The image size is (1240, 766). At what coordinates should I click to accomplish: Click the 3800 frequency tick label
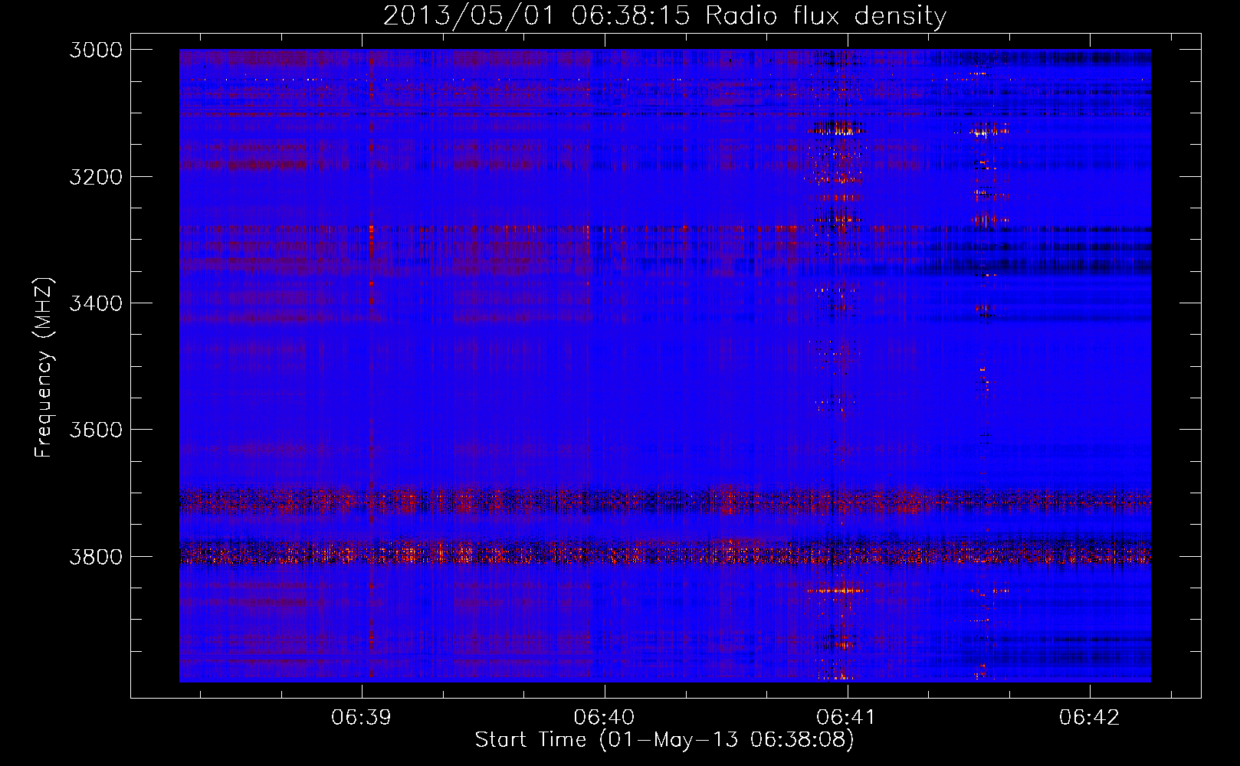click(96, 556)
